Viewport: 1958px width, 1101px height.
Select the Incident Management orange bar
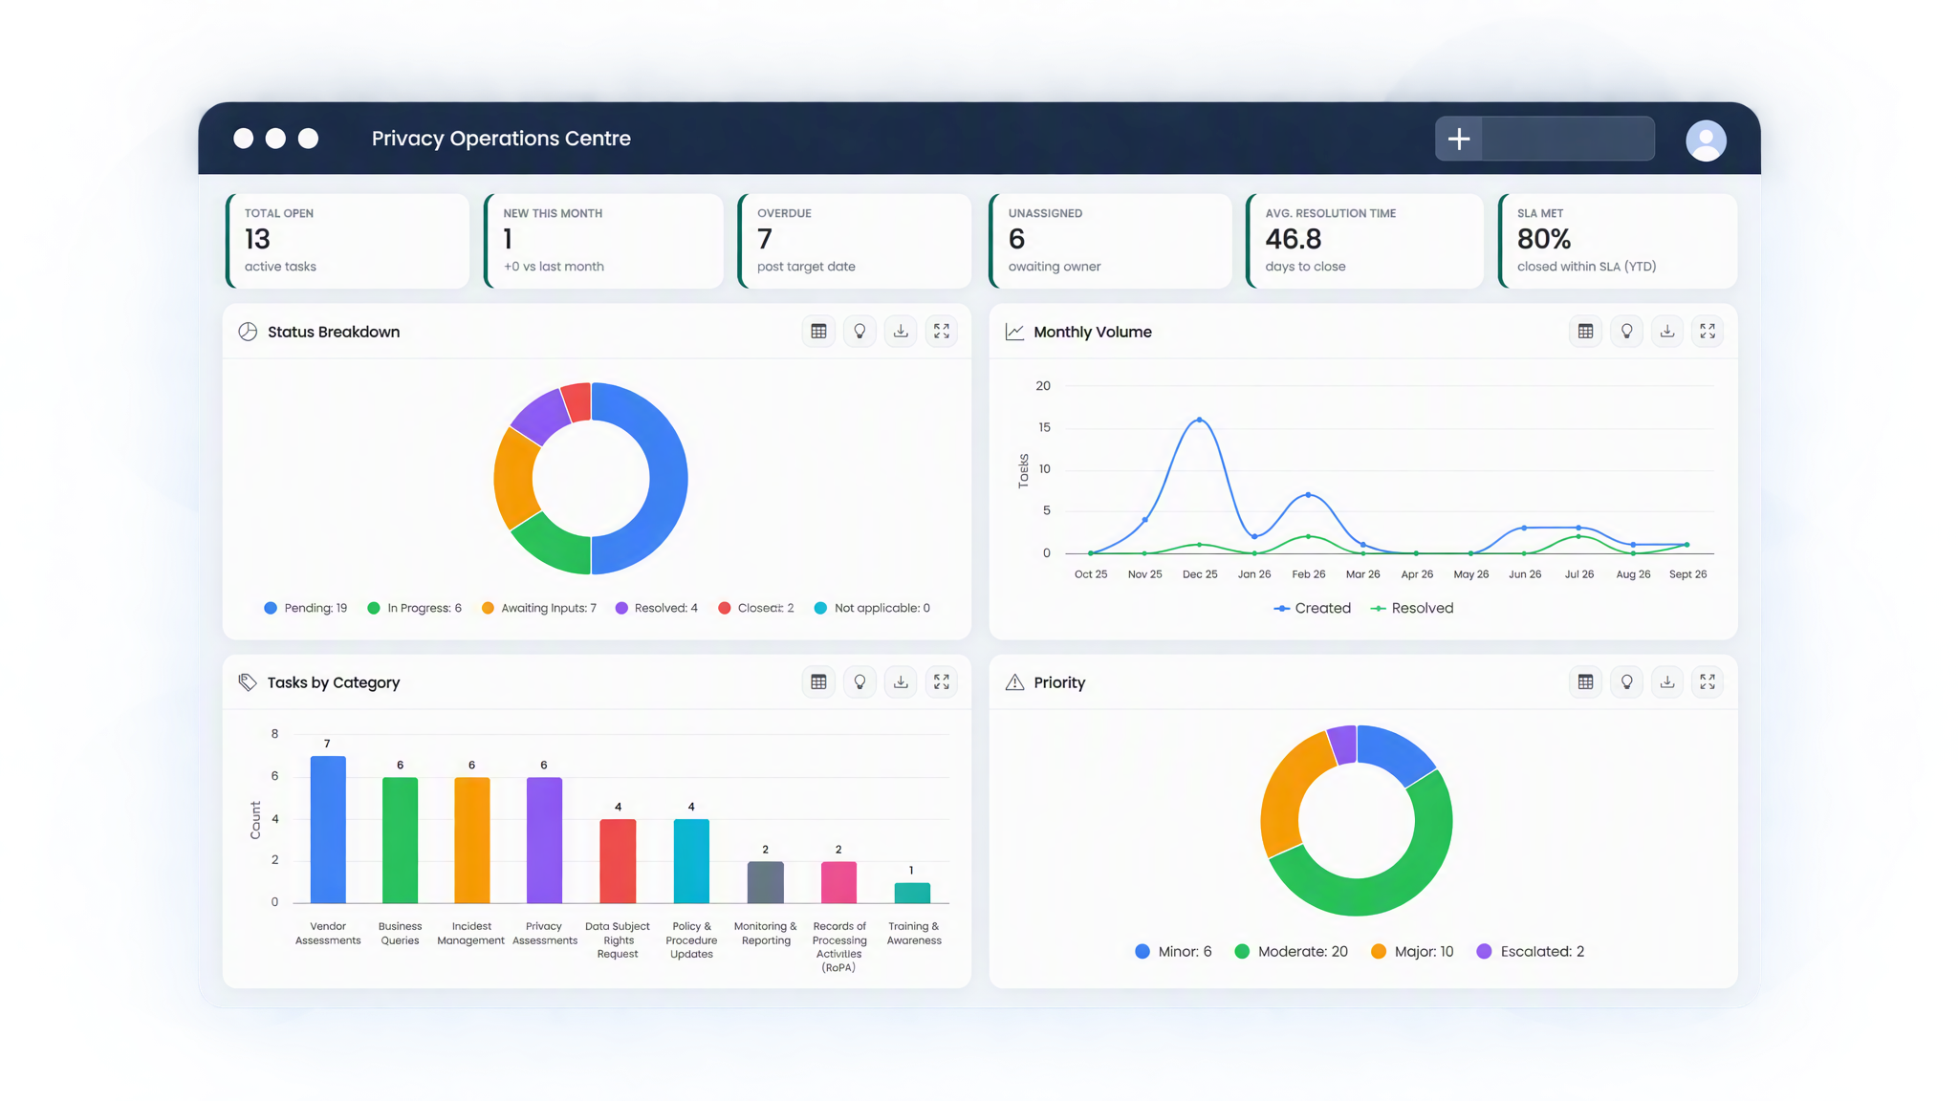(471, 840)
